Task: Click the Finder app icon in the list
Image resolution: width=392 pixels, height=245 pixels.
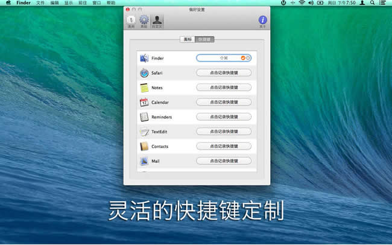Action: pyautogui.click(x=144, y=58)
